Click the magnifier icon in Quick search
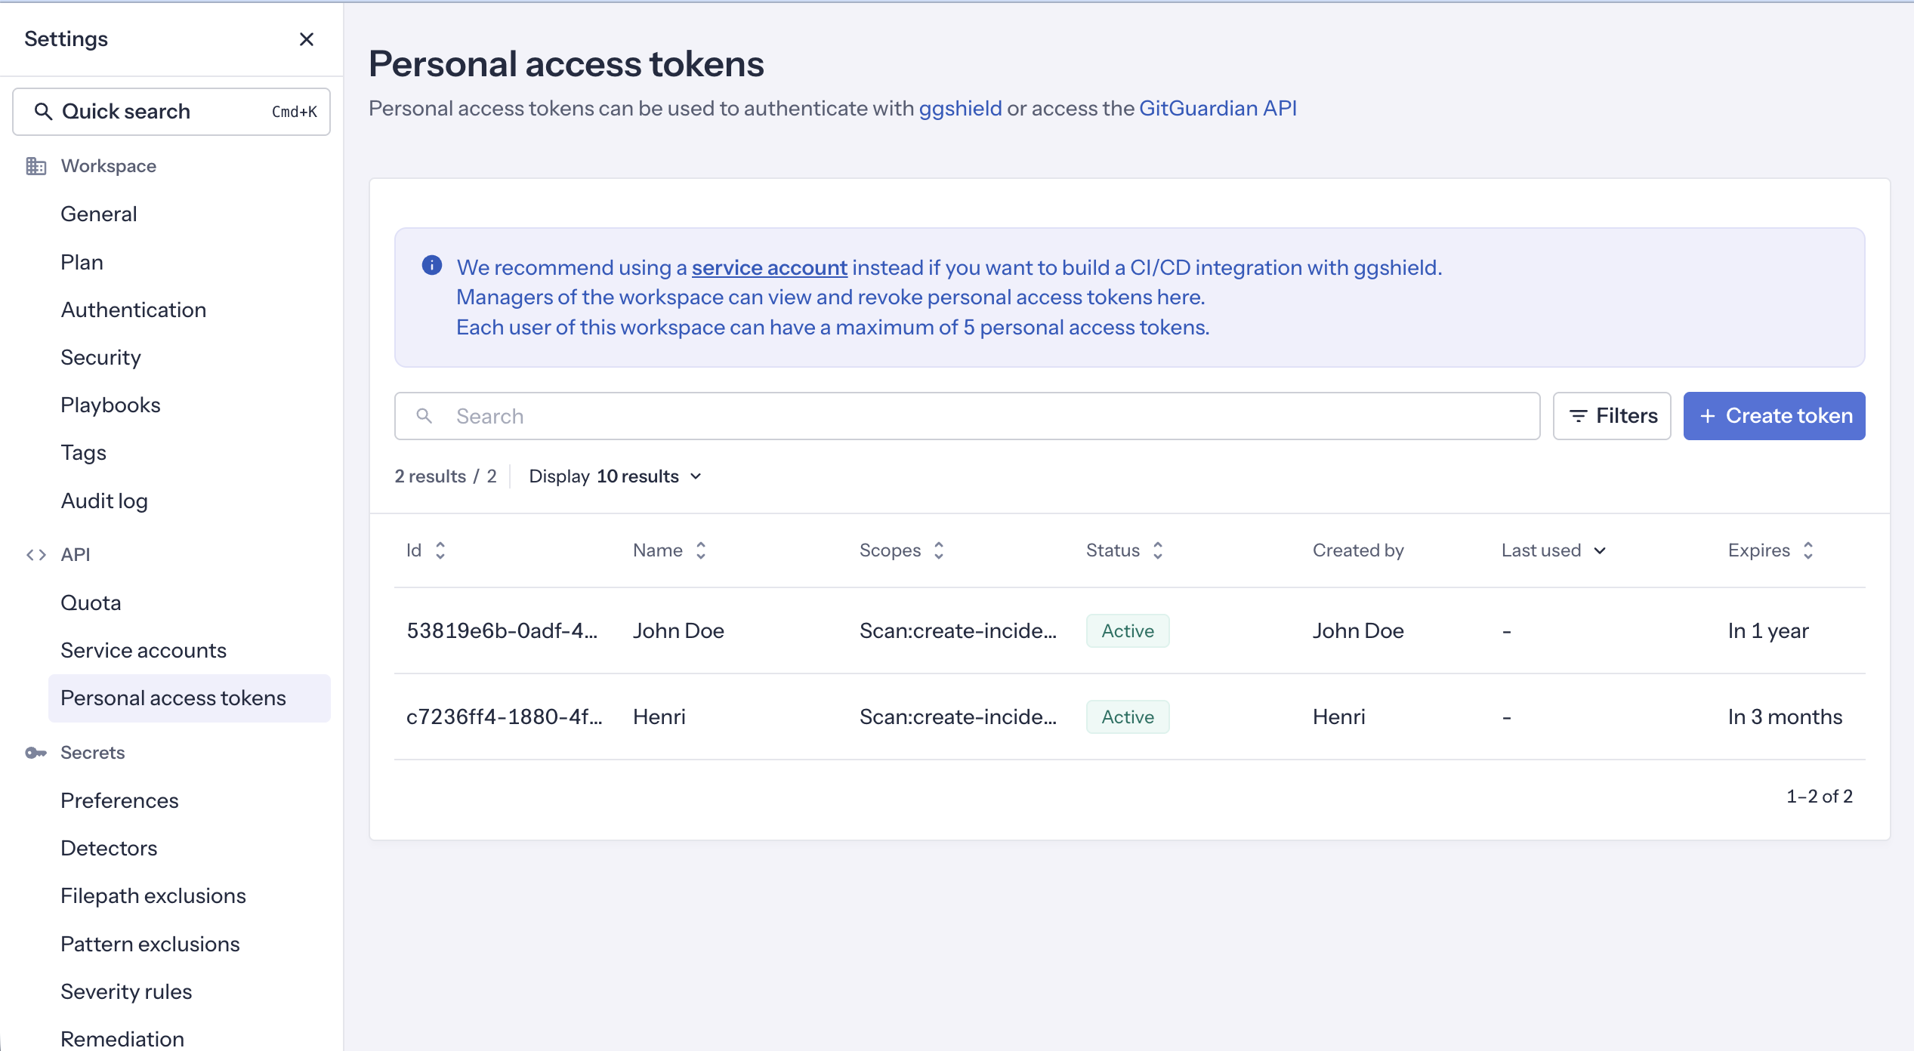Viewport: 1914px width, 1051px height. [43, 111]
